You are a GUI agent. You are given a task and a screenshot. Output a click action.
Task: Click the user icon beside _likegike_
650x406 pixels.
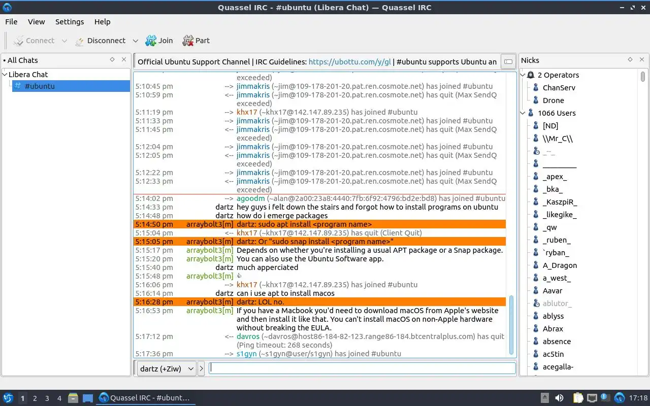536,215
